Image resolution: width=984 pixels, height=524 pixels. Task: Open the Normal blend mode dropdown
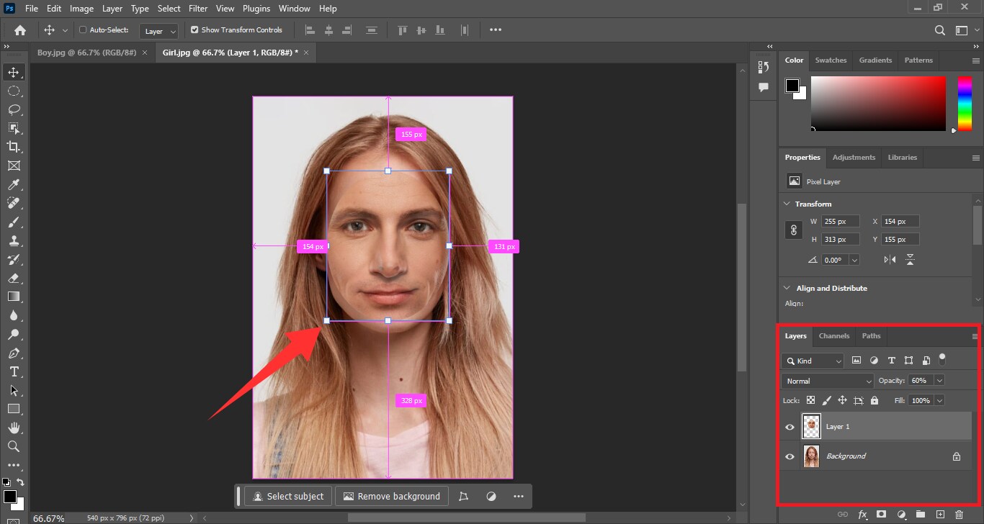(828, 381)
